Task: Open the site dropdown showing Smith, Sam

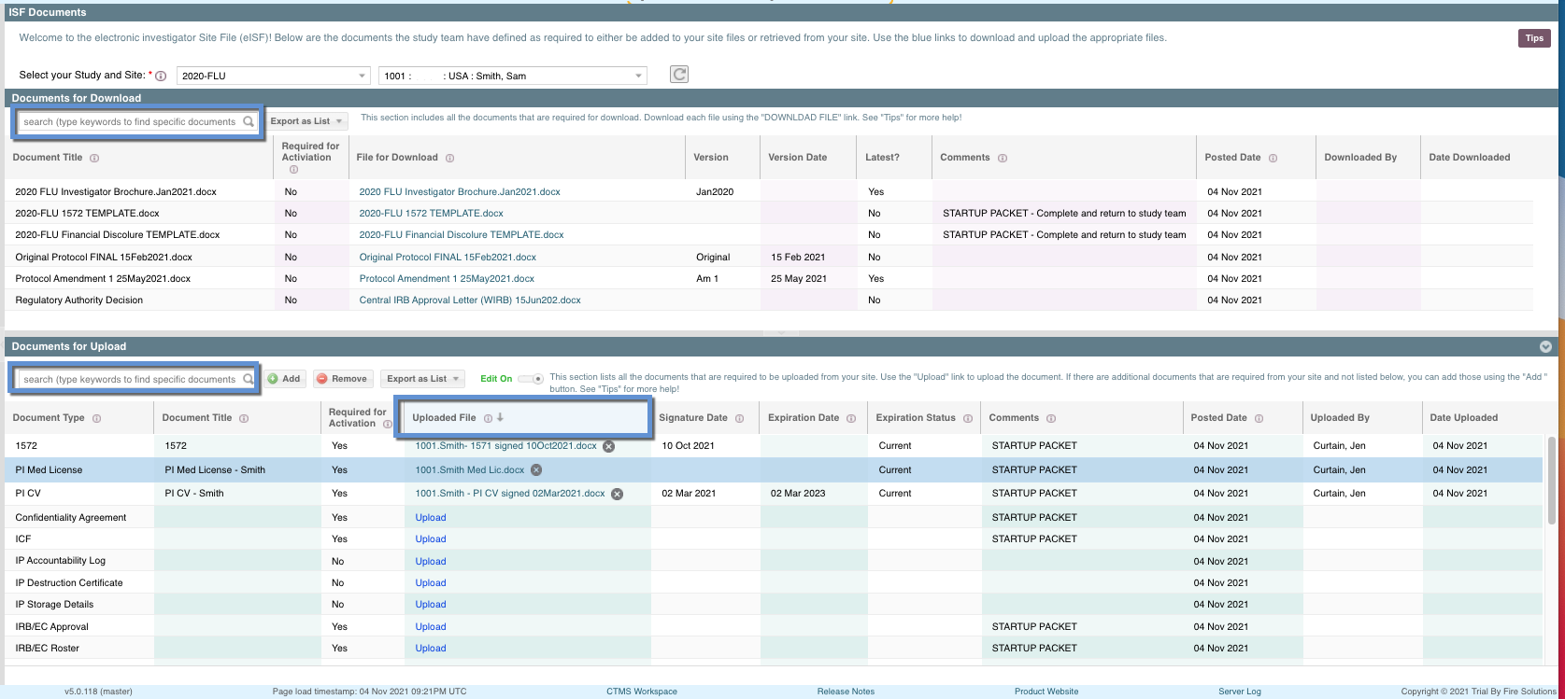Action: coord(513,76)
